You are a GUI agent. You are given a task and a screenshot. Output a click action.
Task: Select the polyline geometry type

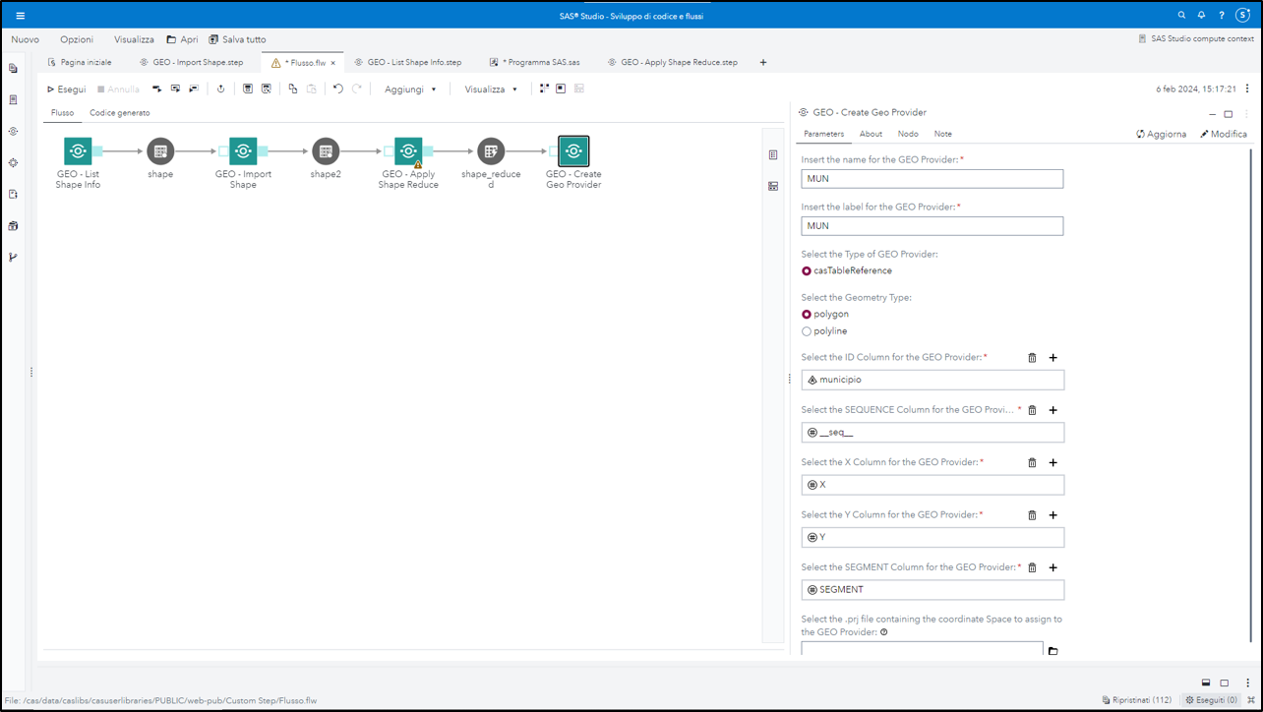coord(807,331)
